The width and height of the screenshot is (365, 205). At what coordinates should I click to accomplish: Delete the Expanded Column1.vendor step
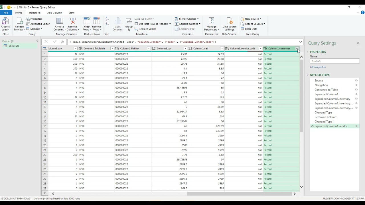(312, 126)
